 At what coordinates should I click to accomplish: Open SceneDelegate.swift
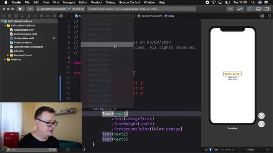click(25, 34)
